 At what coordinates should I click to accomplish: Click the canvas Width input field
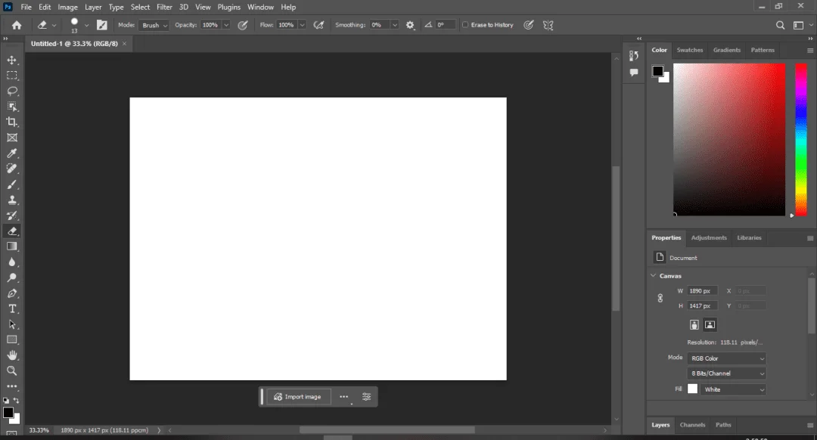coord(702,291)
